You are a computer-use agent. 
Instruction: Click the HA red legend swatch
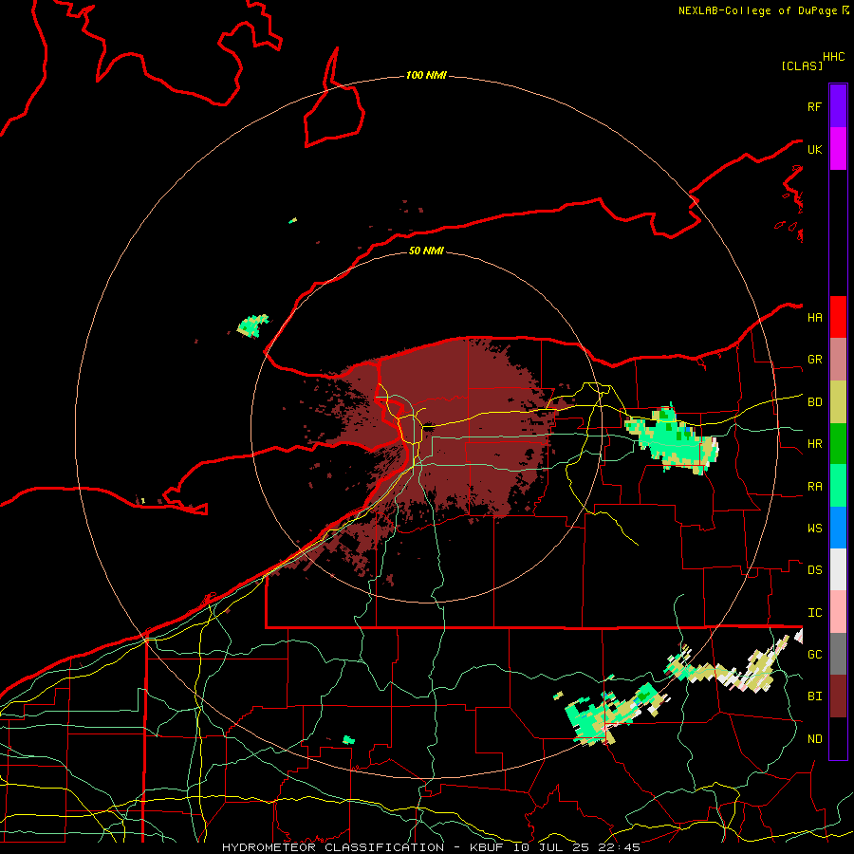pyautogui.click(x=838, y=317)
